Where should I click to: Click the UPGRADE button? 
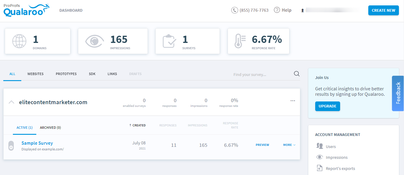point(328,106)
